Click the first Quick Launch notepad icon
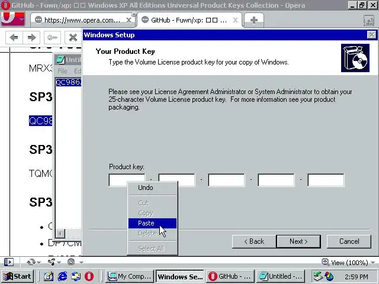 [x=49, y=276]
